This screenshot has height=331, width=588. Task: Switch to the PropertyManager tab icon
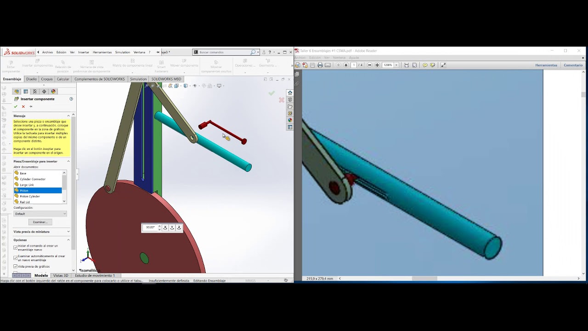pyautogui.click(x=26, y=91)
